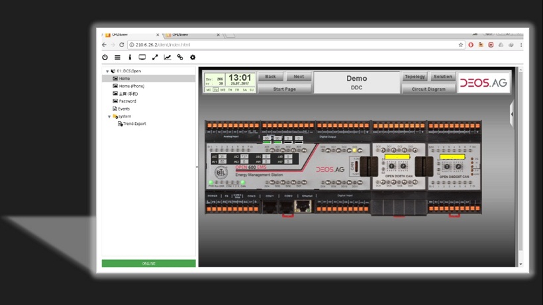Viewport: 543px width, 305px height.
Task: Click the power/logout icon in toolbar
Action: pyautogui.click(x=105, y=58)
